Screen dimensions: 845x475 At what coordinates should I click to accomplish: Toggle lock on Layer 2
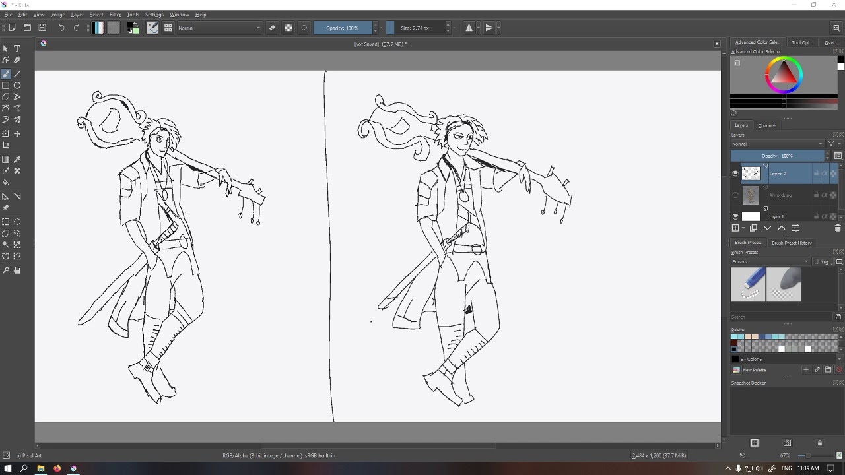817,174
